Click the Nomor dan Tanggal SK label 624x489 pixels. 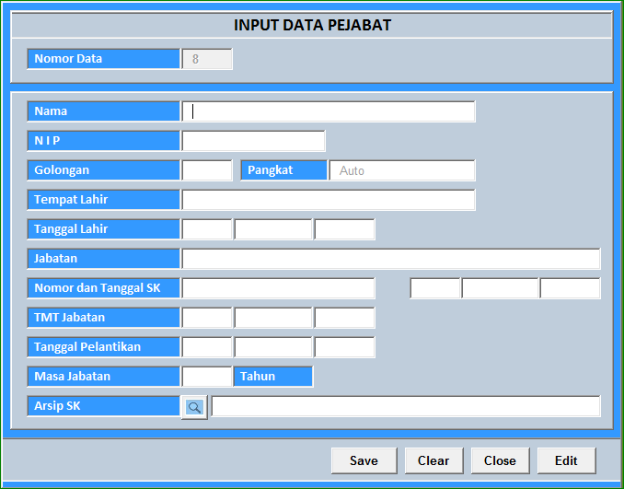click(x=103, y=288)
